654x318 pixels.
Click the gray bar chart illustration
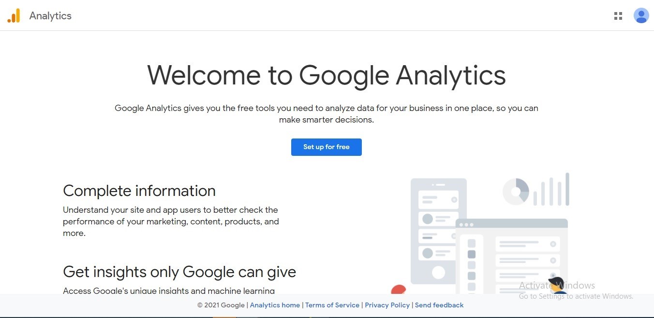[551, 190]
